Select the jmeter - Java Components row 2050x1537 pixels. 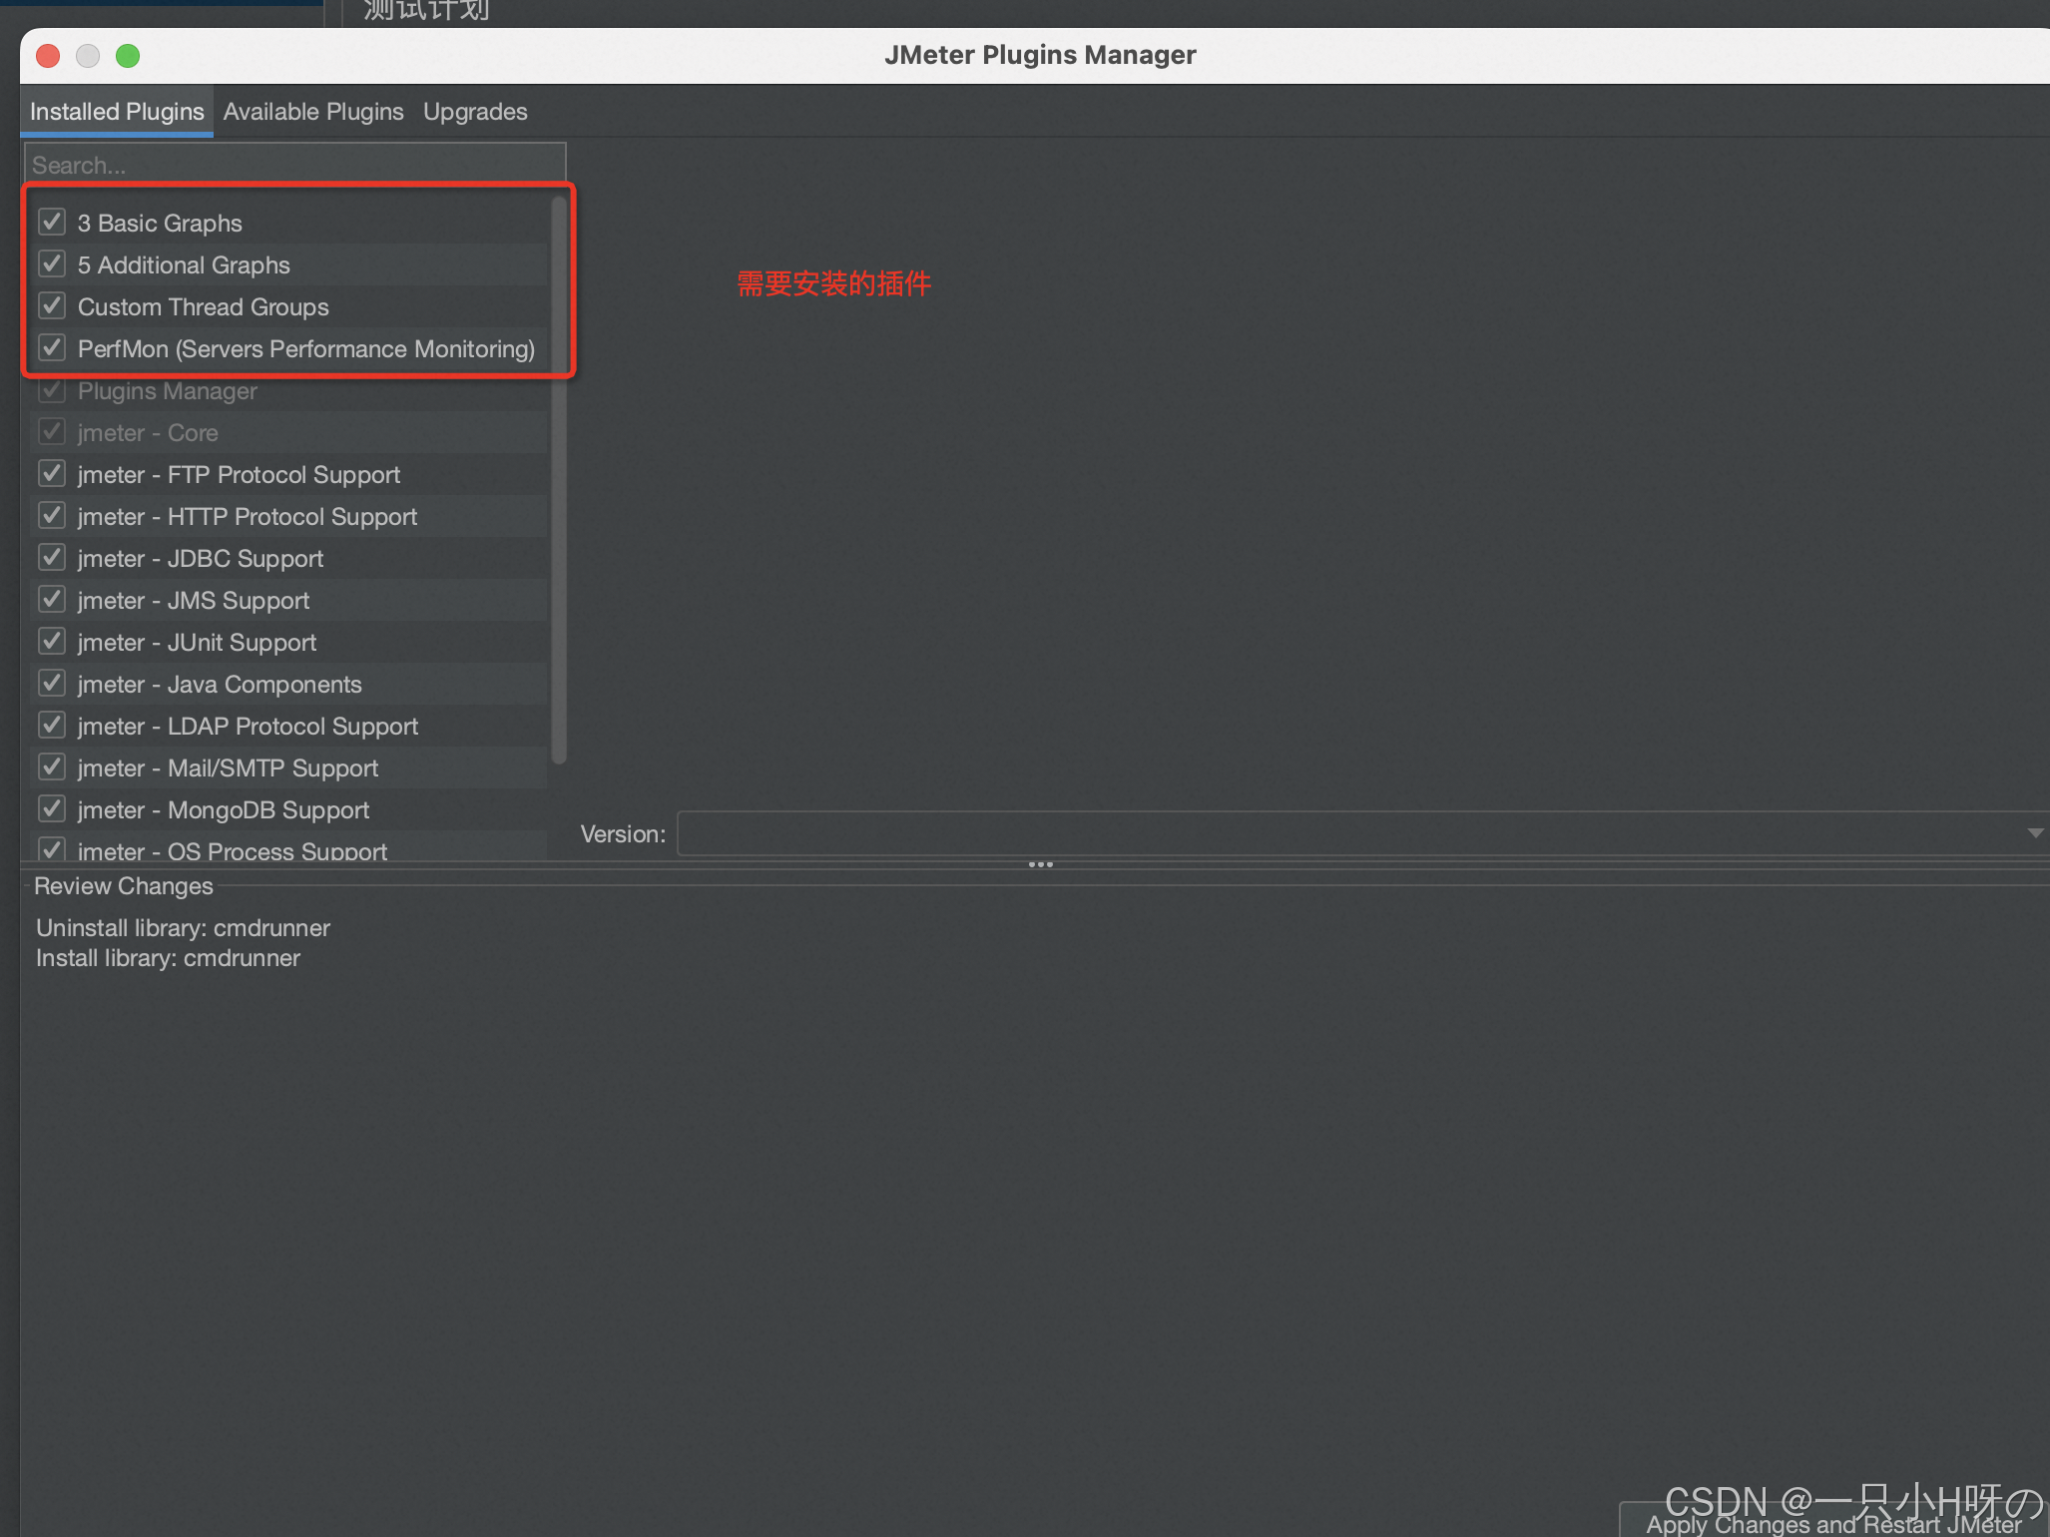(289, 684)
